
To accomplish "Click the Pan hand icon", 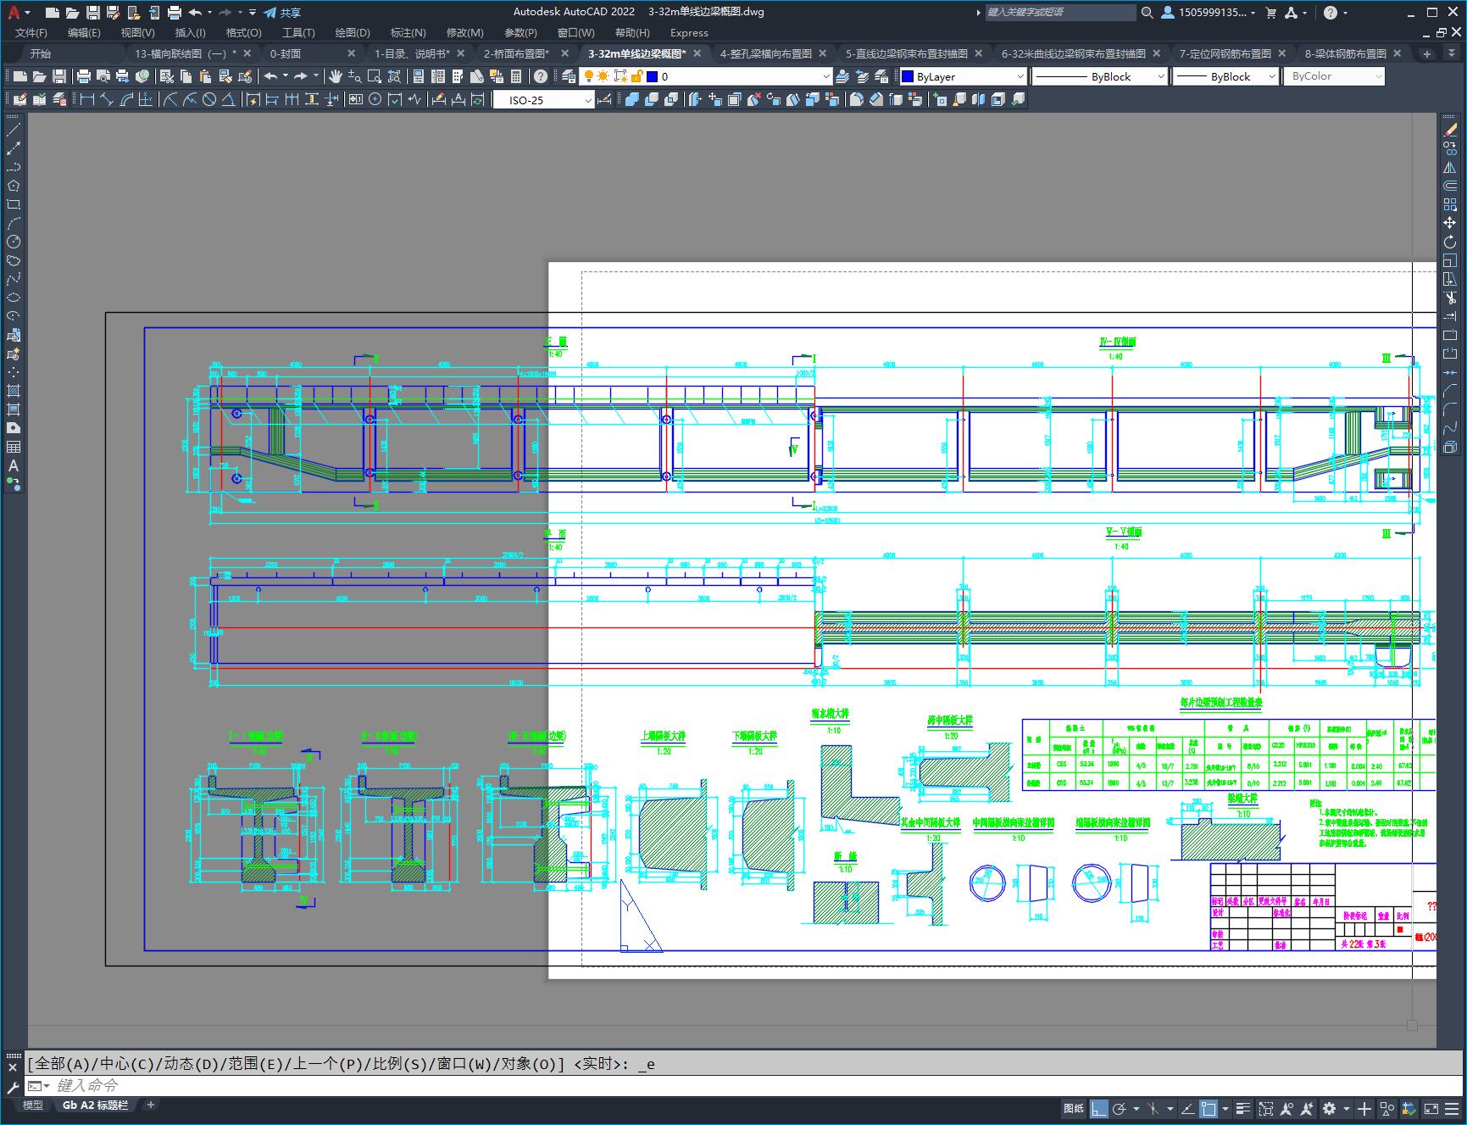I will tap(336, 76).
